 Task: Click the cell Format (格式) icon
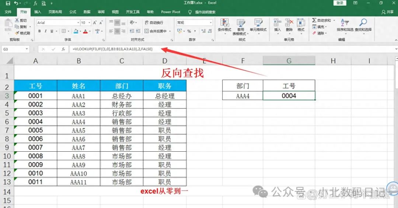point(301,23)
